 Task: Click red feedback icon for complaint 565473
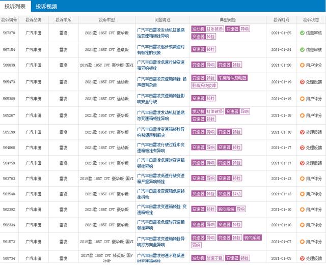[302, 82]
